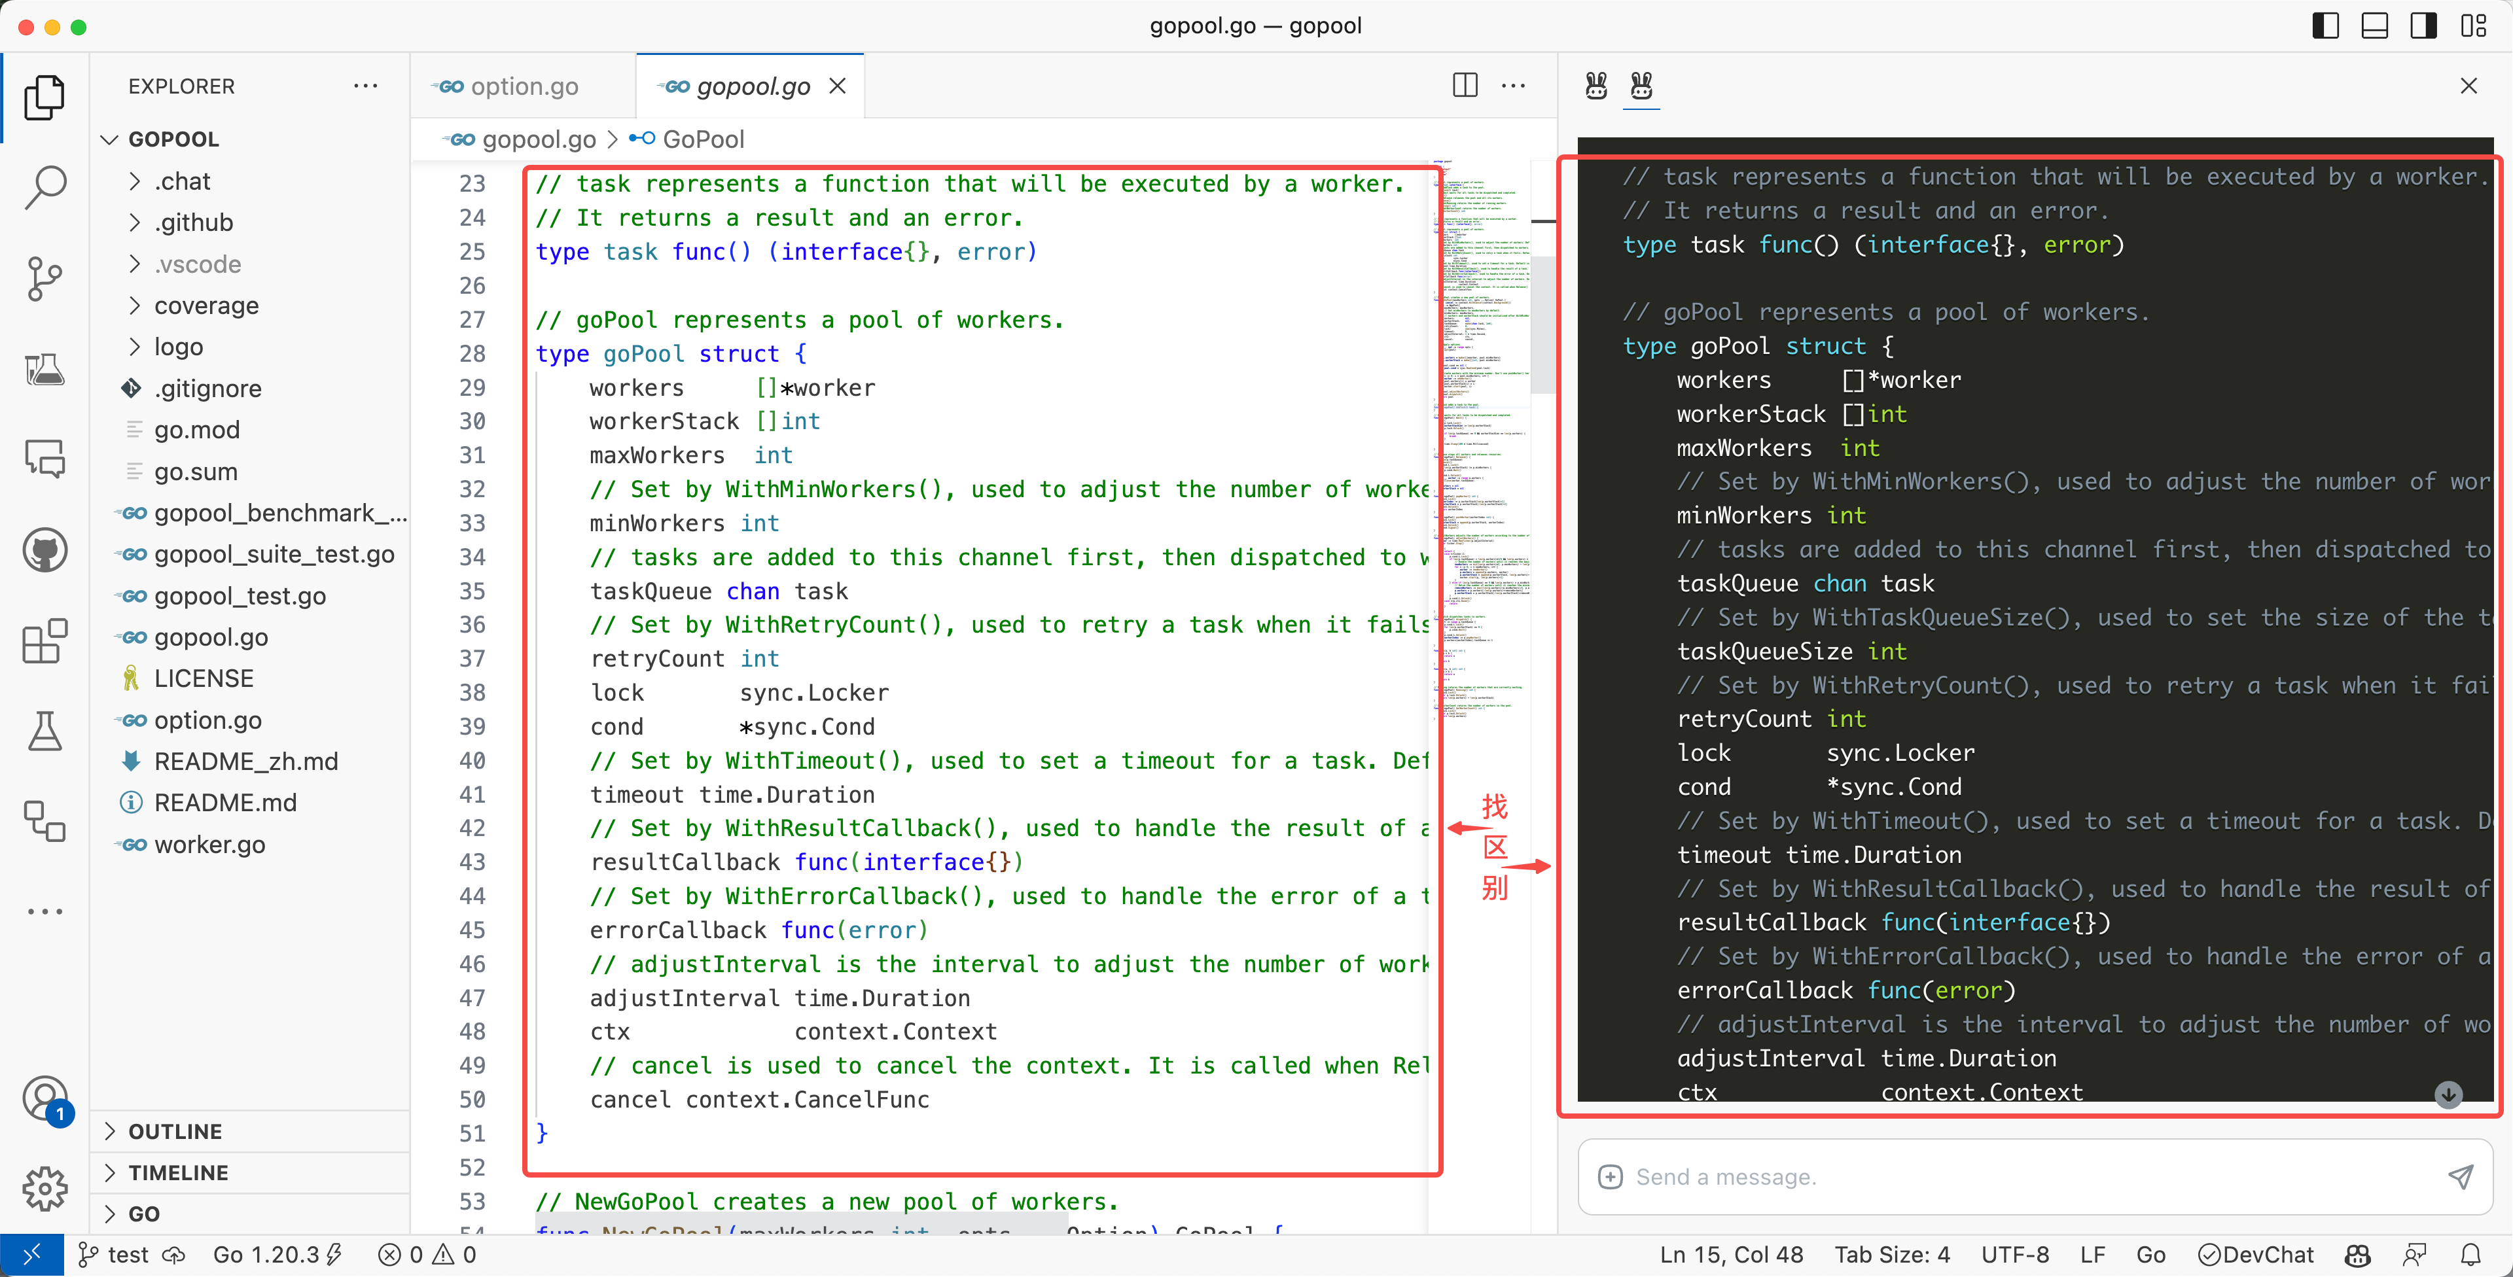
Task: Click the second DevChat rabbit icon
Action: pos(1641,86)
